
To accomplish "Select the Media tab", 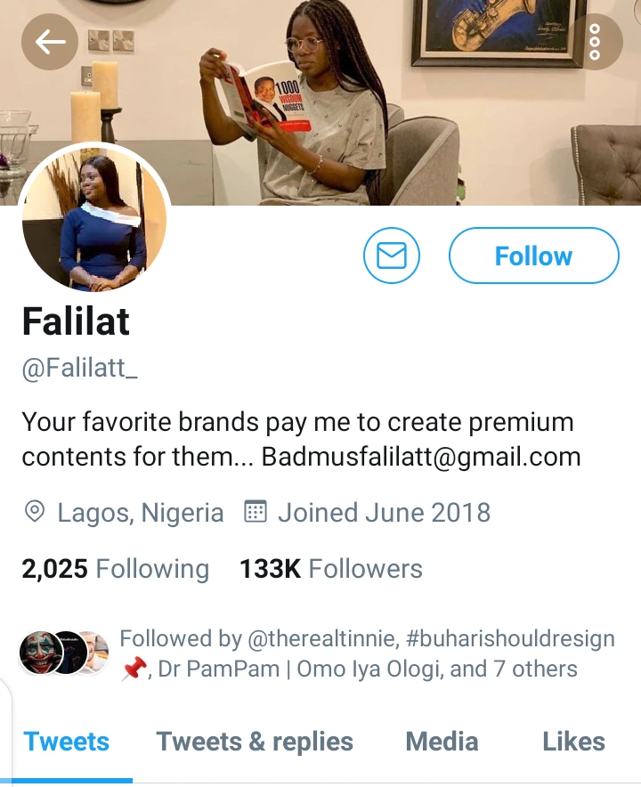I will click(442, 742).
